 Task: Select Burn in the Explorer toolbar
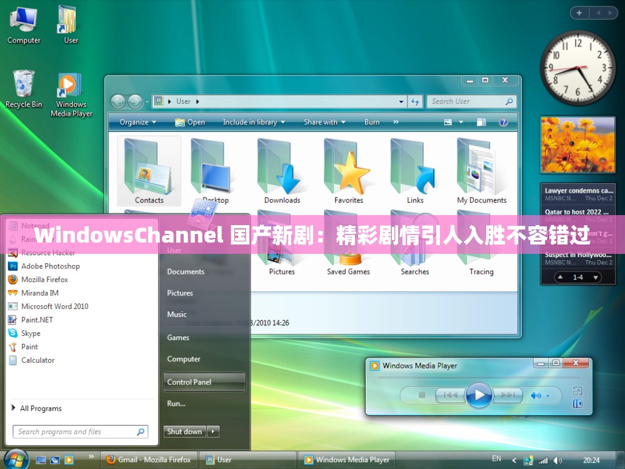(x=372, y=122)
